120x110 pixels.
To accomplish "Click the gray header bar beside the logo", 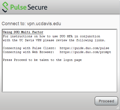I will (x=83, y=7).
